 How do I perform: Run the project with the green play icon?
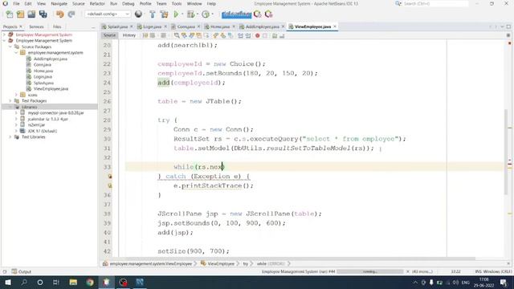[176, 14]
